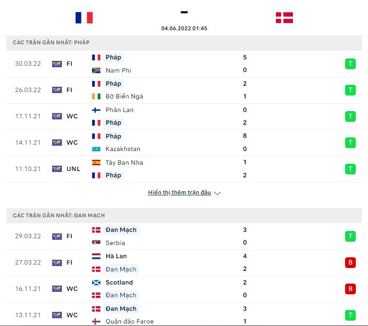Click the Bờ Biển Ngà flag icon
Viewport: 368px width, 326px height.
pyautogui.click(x=96, y=96)
